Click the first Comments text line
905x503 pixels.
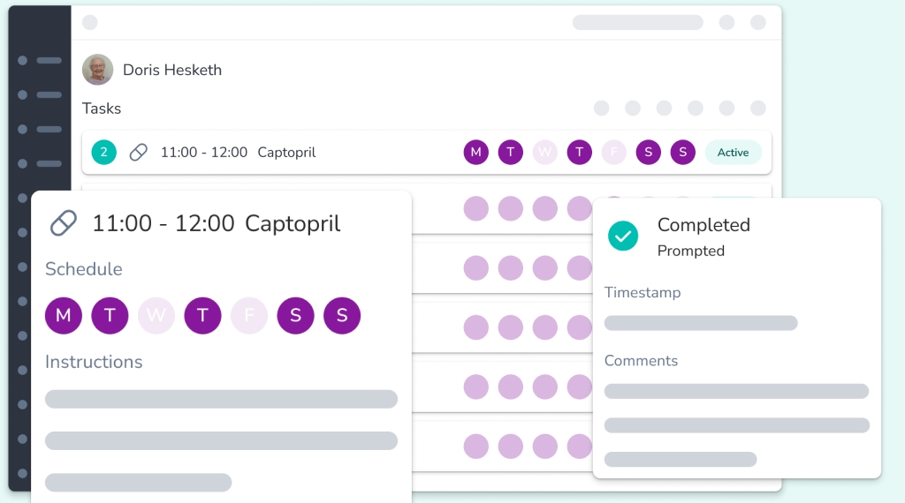click(x=736, y=391)
